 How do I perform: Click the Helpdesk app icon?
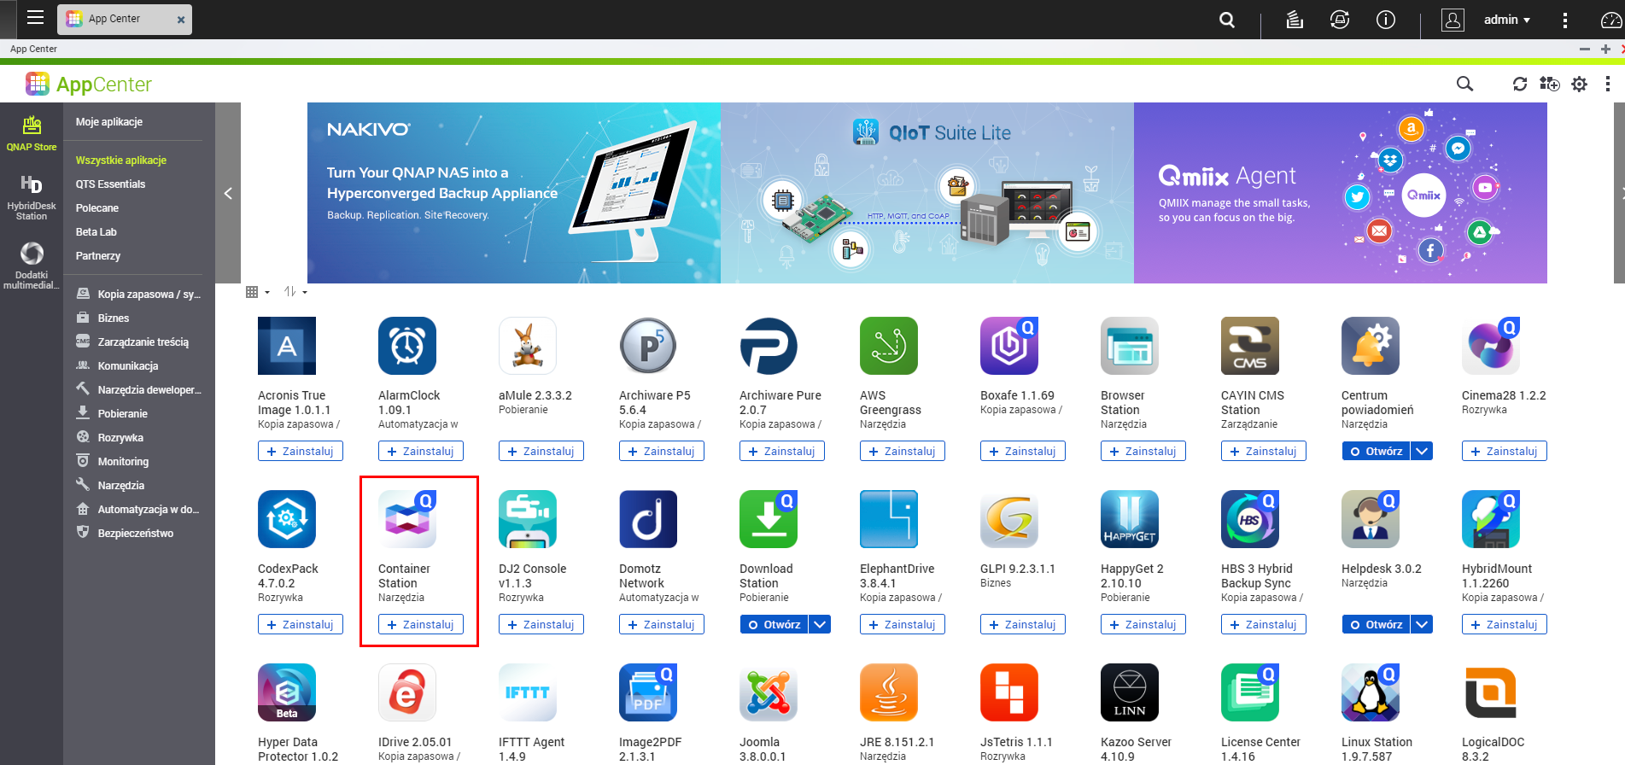pyautogui.click(x=1371, y=519)
